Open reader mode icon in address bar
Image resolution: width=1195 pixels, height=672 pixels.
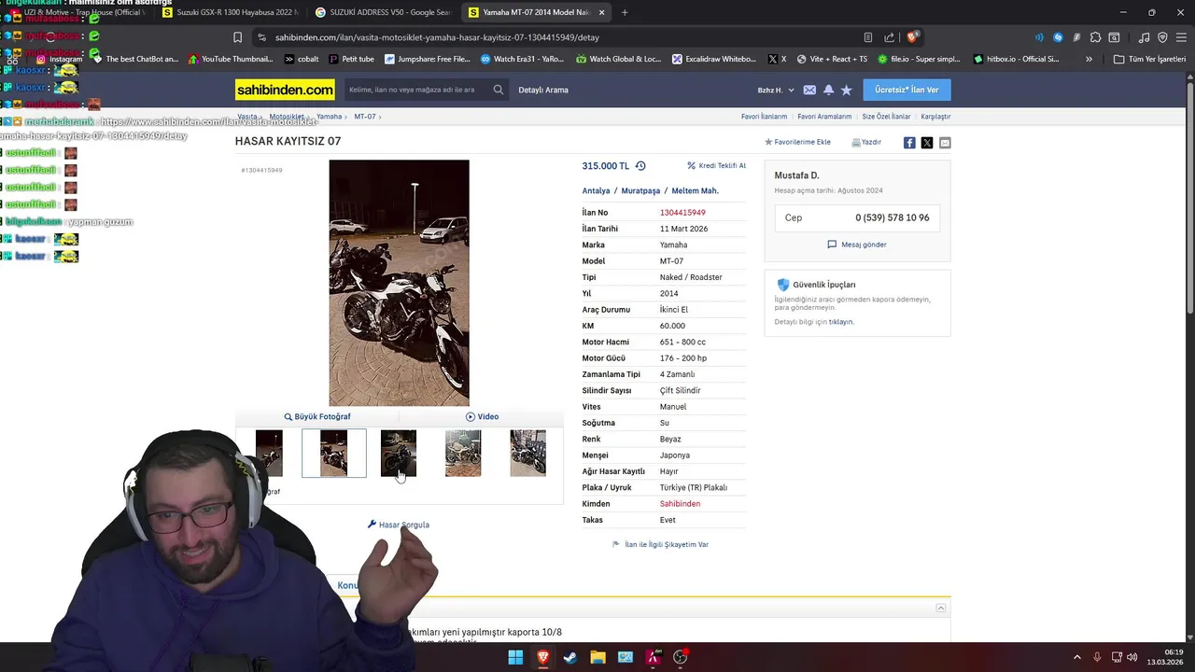point(868,37)
